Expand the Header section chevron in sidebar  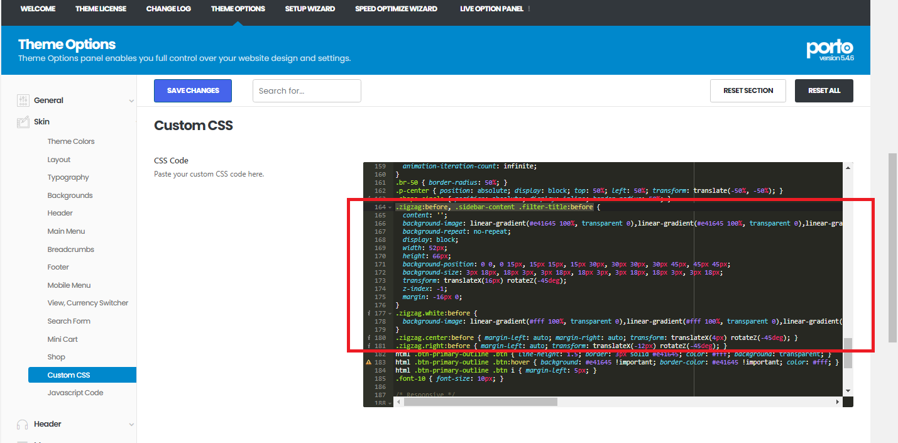point(131,425)
